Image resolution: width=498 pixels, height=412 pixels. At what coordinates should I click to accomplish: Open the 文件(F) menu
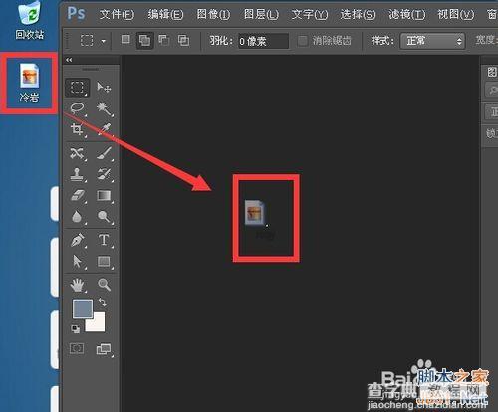(117, 14)
